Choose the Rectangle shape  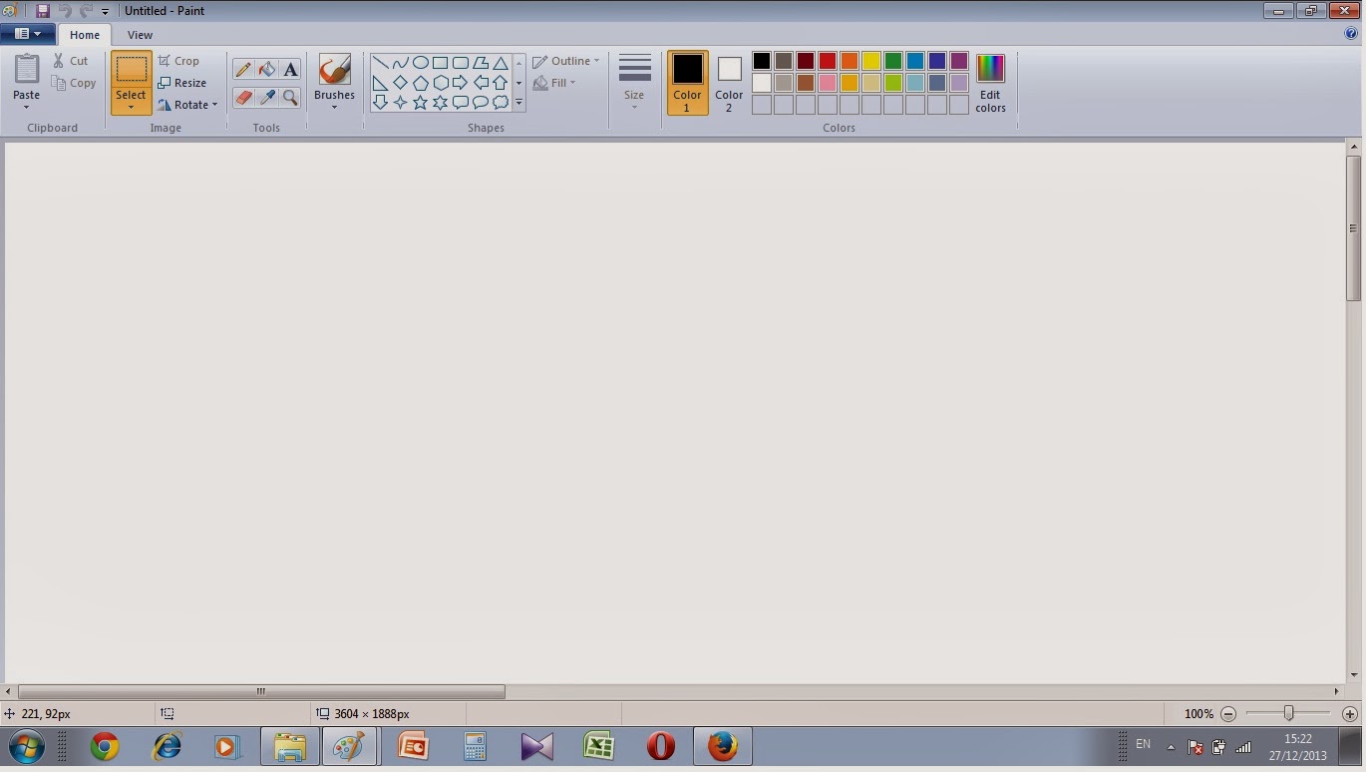pos(440,63)
